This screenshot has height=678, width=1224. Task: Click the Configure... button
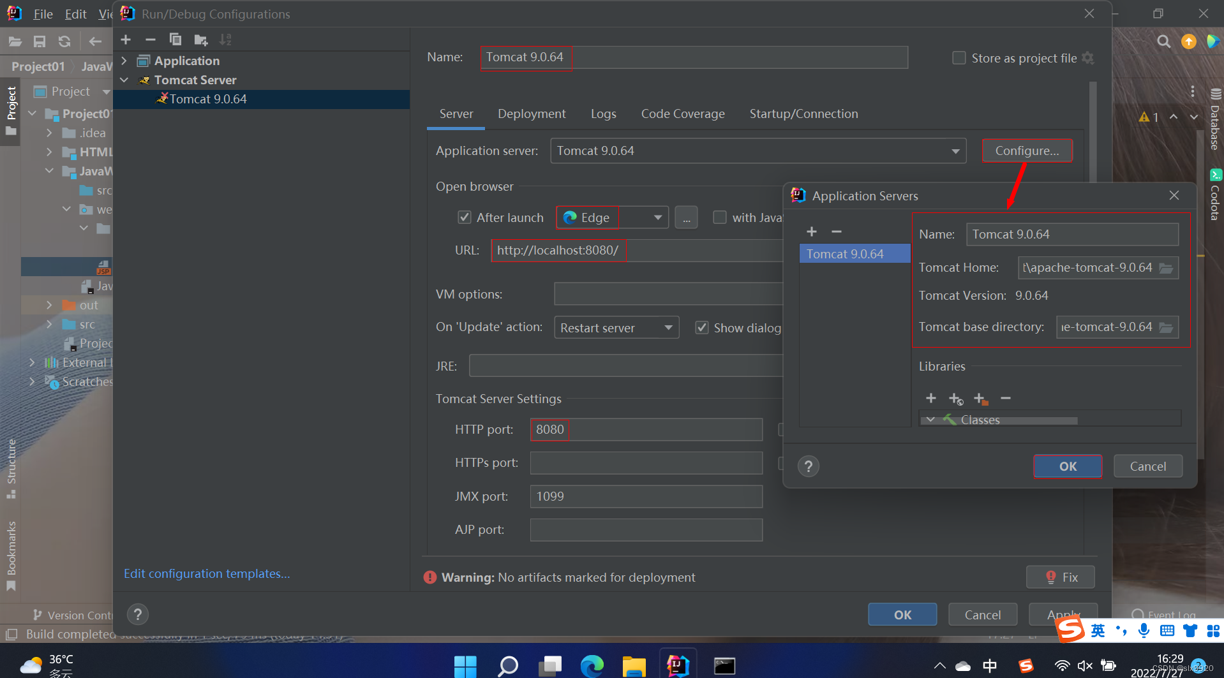tap(1027, 151)
